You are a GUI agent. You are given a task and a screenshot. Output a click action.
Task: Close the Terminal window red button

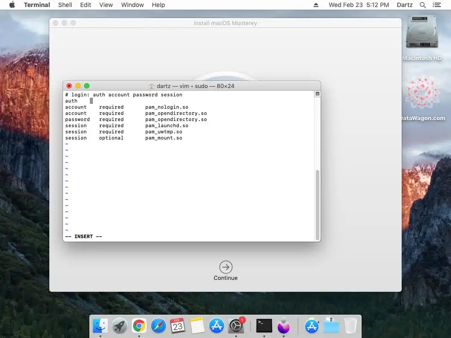pos(69,86)
